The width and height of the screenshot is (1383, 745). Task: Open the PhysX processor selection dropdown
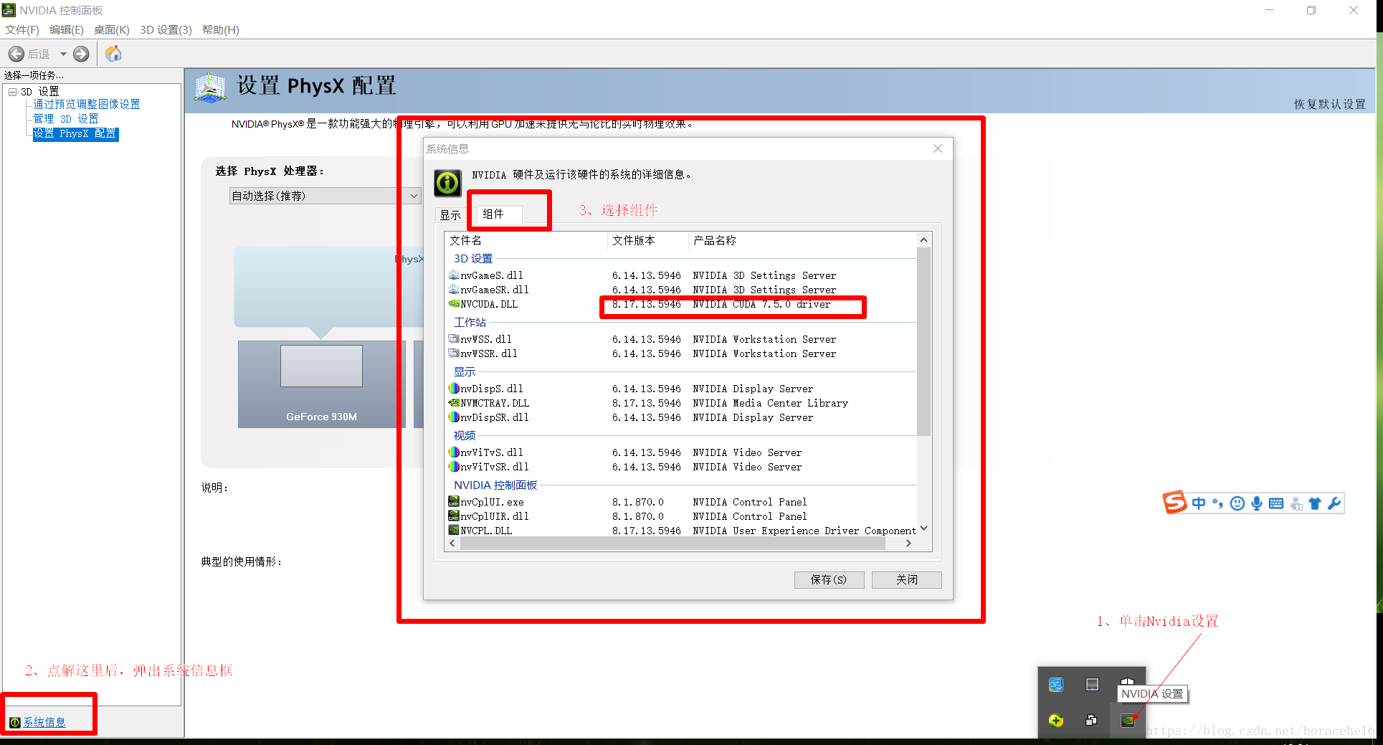325,196
